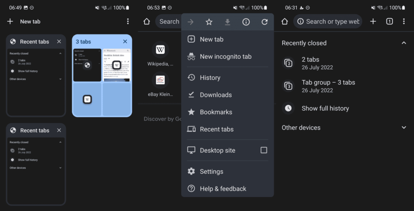
Task: Open Recent tabs from the menu
Action: tap(227, 129)
